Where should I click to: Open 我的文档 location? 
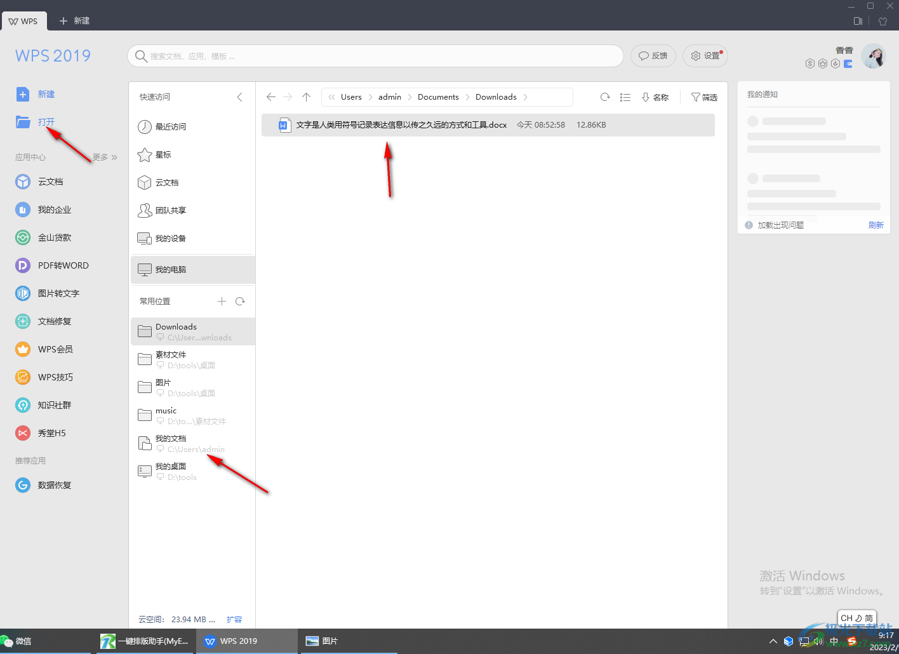coord(193,443)
